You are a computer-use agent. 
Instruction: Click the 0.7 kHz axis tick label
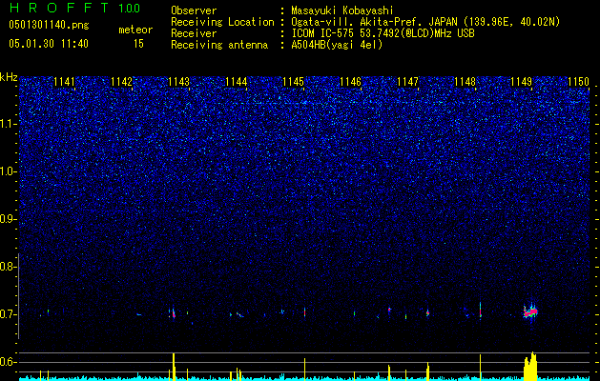click(x=9, y=314)
